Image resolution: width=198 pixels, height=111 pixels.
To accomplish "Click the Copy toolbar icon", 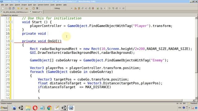I will (x=30, y=8).
